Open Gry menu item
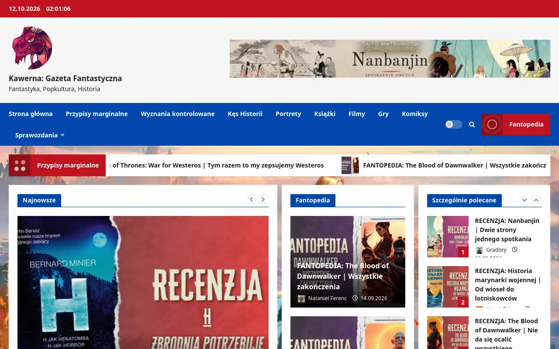This screenshot has height=349, width=559. [x=383, y=114]
